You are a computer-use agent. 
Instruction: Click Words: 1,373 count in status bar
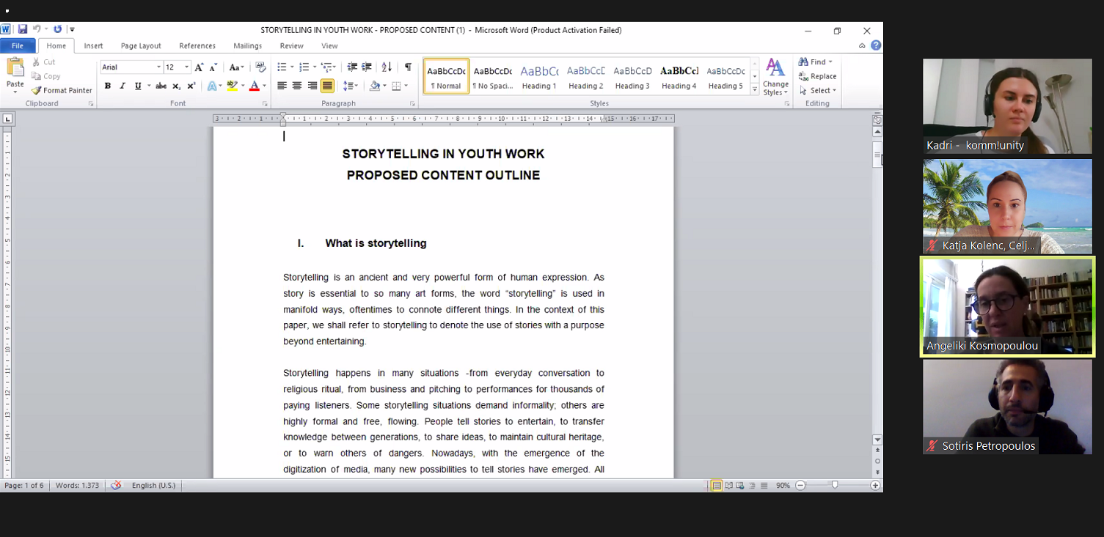[77, 485]
